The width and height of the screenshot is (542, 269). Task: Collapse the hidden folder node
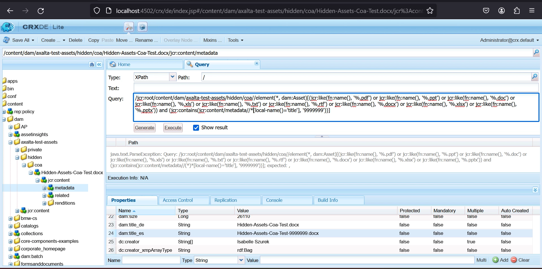point(17,158)
